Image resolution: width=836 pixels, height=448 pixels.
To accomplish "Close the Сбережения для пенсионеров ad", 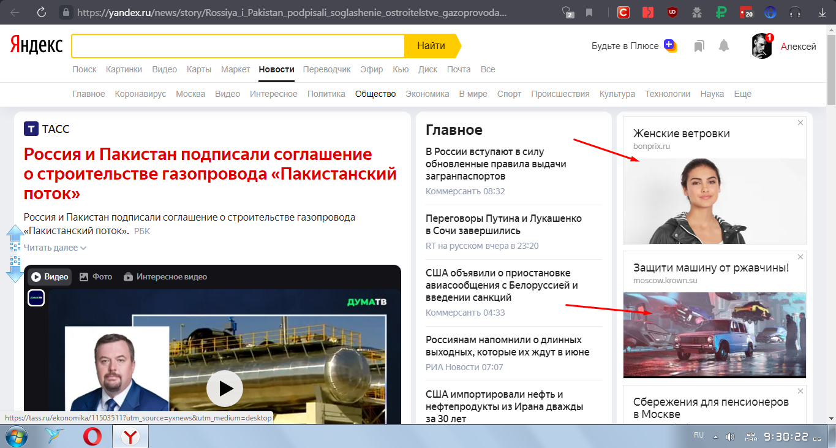I will (800, 391).
